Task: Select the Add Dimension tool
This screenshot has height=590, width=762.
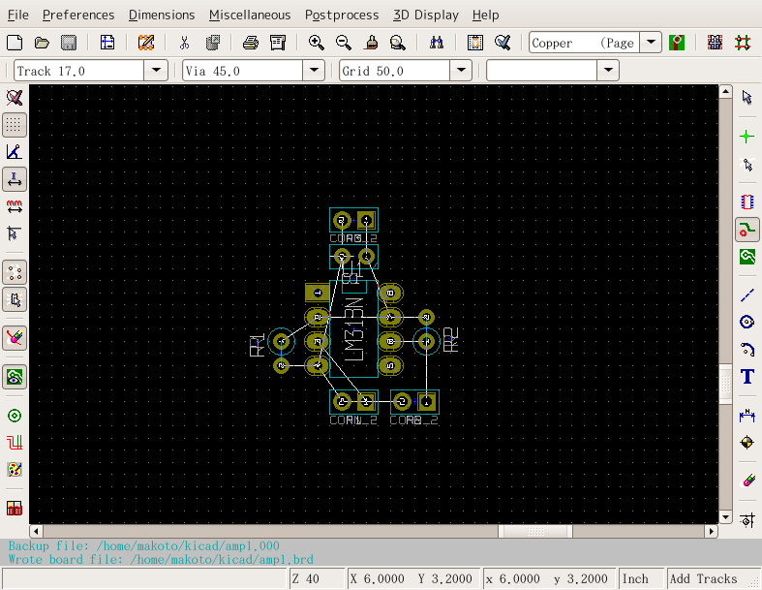Action: point(747,416)
